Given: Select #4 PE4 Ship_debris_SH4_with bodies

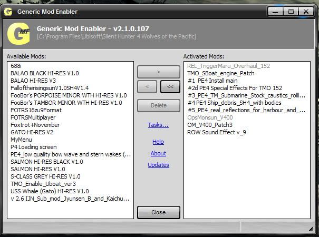Looking at the screenshot, I should 234,103.
